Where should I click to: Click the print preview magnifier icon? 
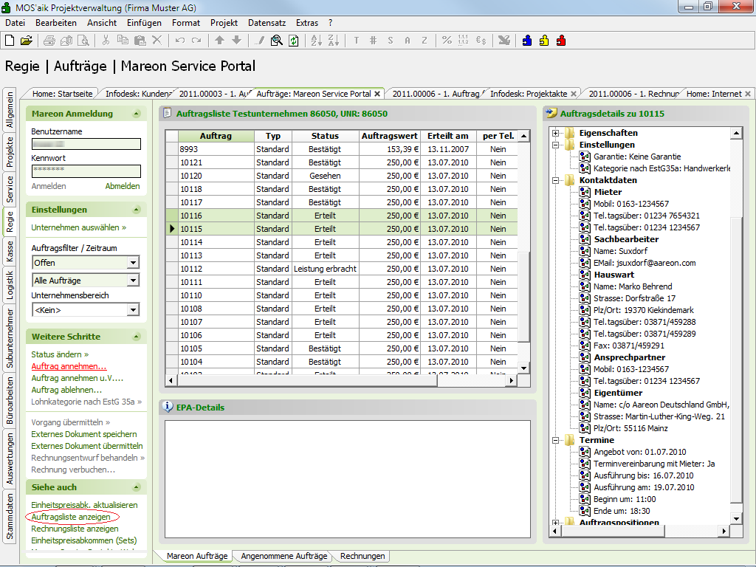click(x=83, y=41)
